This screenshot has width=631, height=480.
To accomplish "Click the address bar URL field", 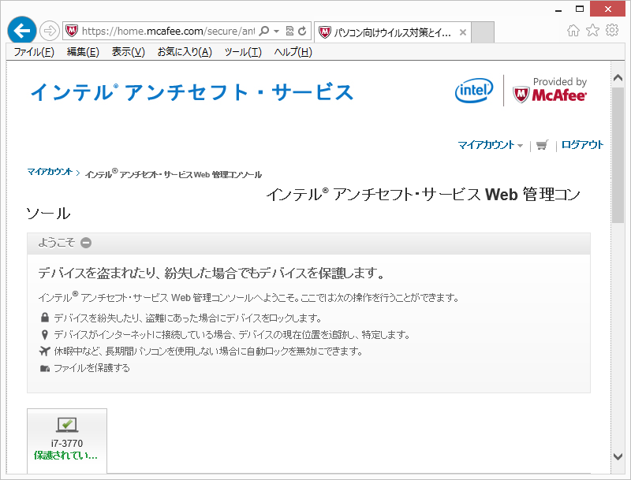I will tap(168, 31).
